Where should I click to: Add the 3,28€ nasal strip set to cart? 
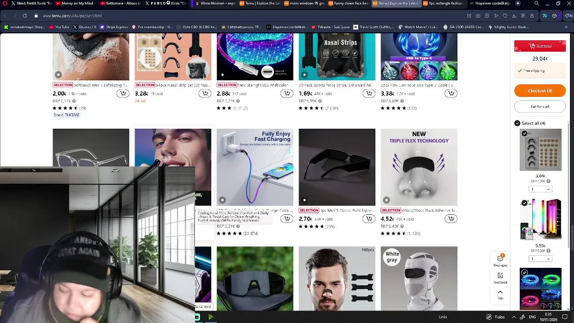click(205, 93)
